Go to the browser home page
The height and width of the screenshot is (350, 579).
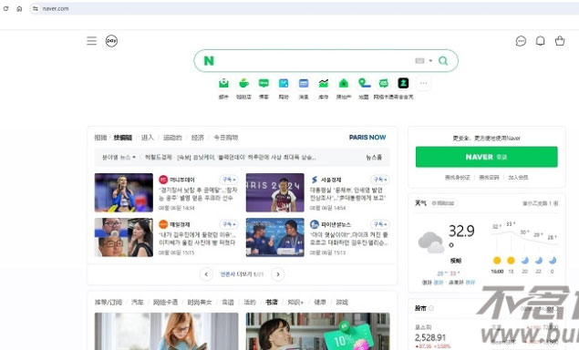click(19, 8)
